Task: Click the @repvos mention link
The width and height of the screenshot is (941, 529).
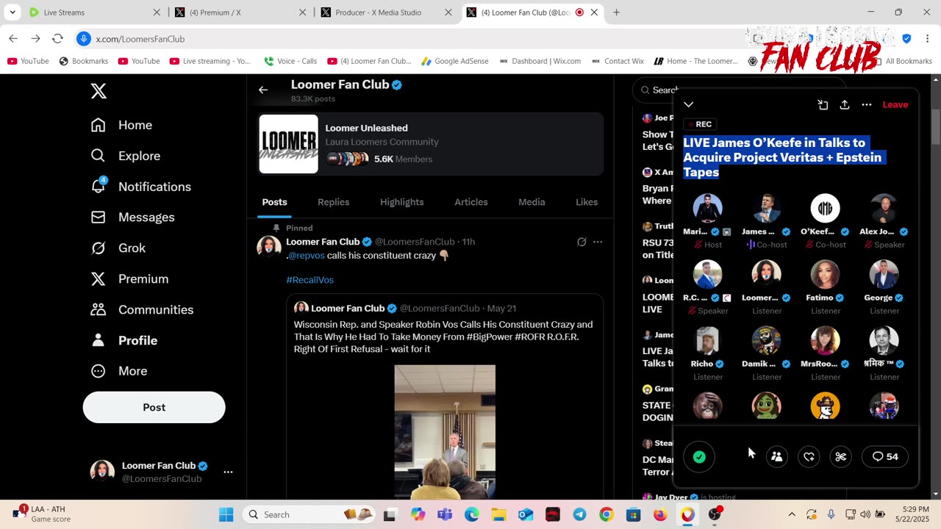Action: pyautogui.click(x=306, y=256)
